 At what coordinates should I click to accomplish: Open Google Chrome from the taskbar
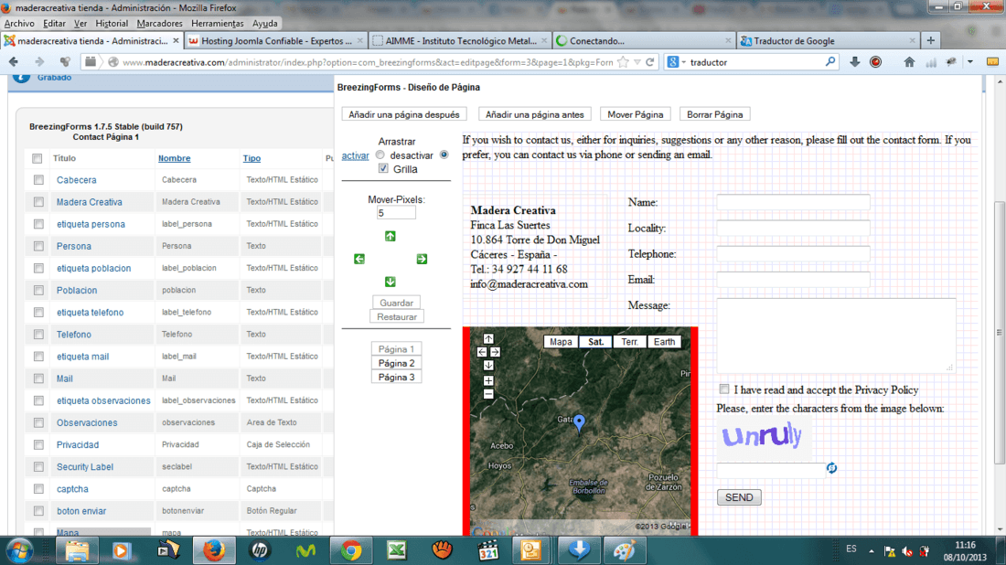pos(351,550)
